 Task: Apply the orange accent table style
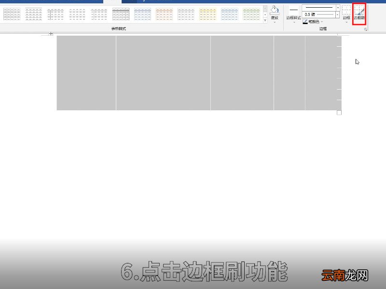coord(164,14)
